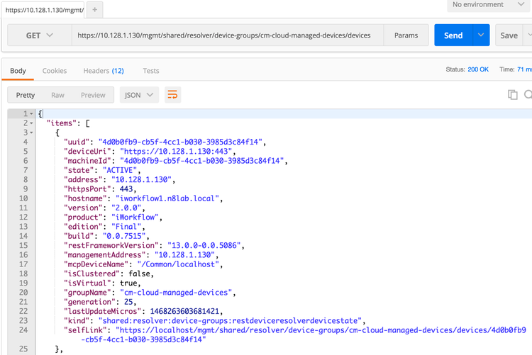Screen dimensions: 532x355
Task: Click the copy response icon
Action: [512, 95]
